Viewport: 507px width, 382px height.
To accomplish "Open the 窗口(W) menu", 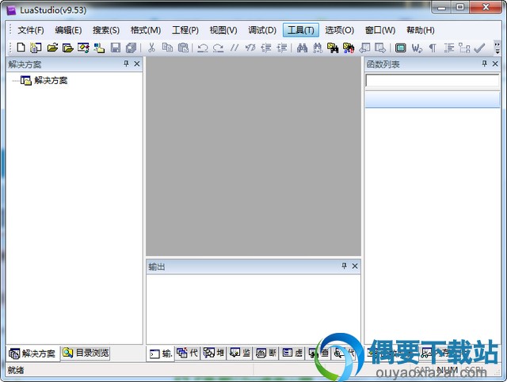I will [x=380, y=30].
